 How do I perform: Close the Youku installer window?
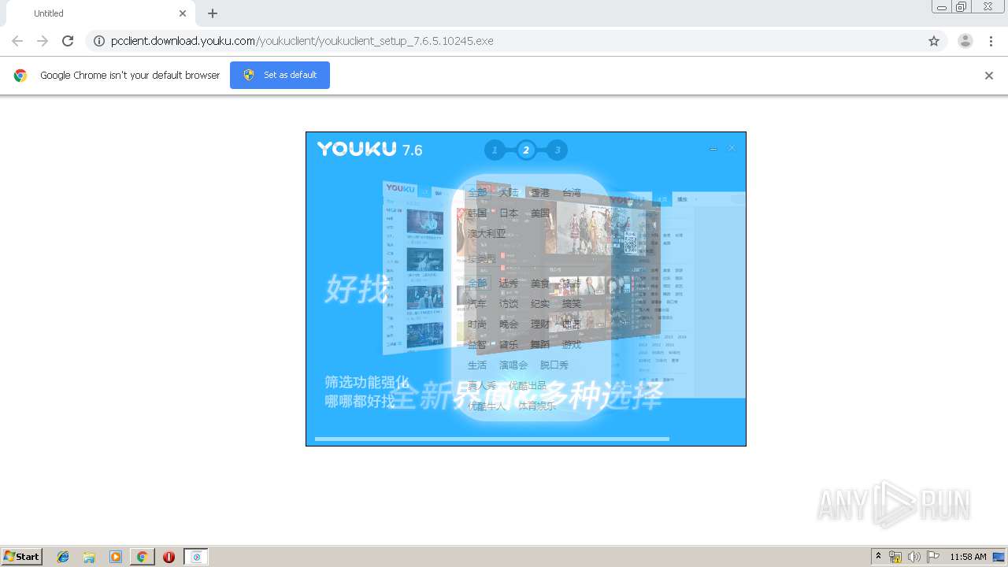tap(732, 148)
